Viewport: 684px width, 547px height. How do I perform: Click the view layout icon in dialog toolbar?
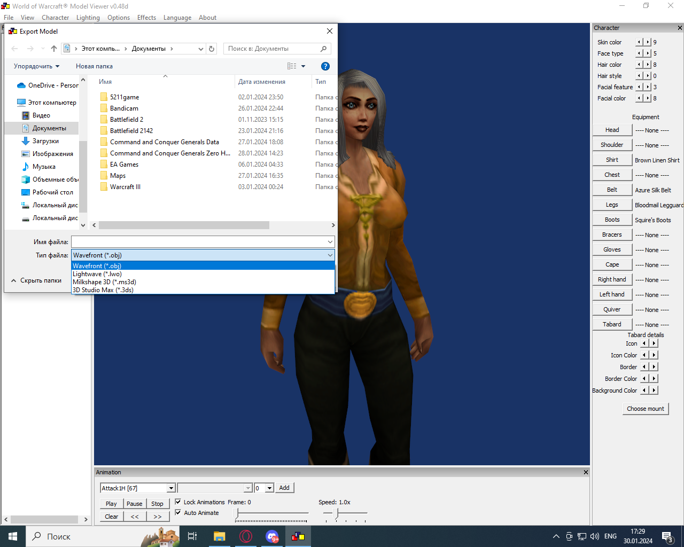pos(292,66)
